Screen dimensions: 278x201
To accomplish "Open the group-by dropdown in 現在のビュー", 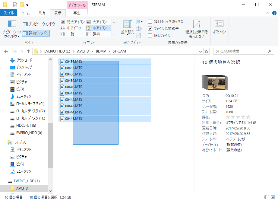I will [x=139, y=22].
